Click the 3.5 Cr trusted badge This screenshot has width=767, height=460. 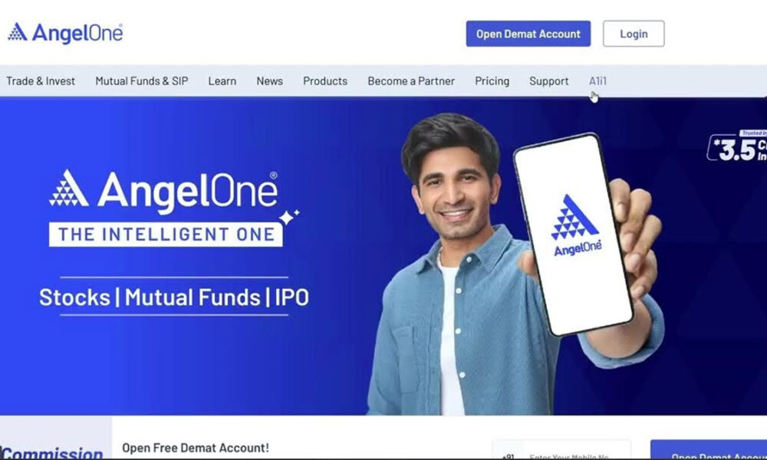tap(736, 146)
